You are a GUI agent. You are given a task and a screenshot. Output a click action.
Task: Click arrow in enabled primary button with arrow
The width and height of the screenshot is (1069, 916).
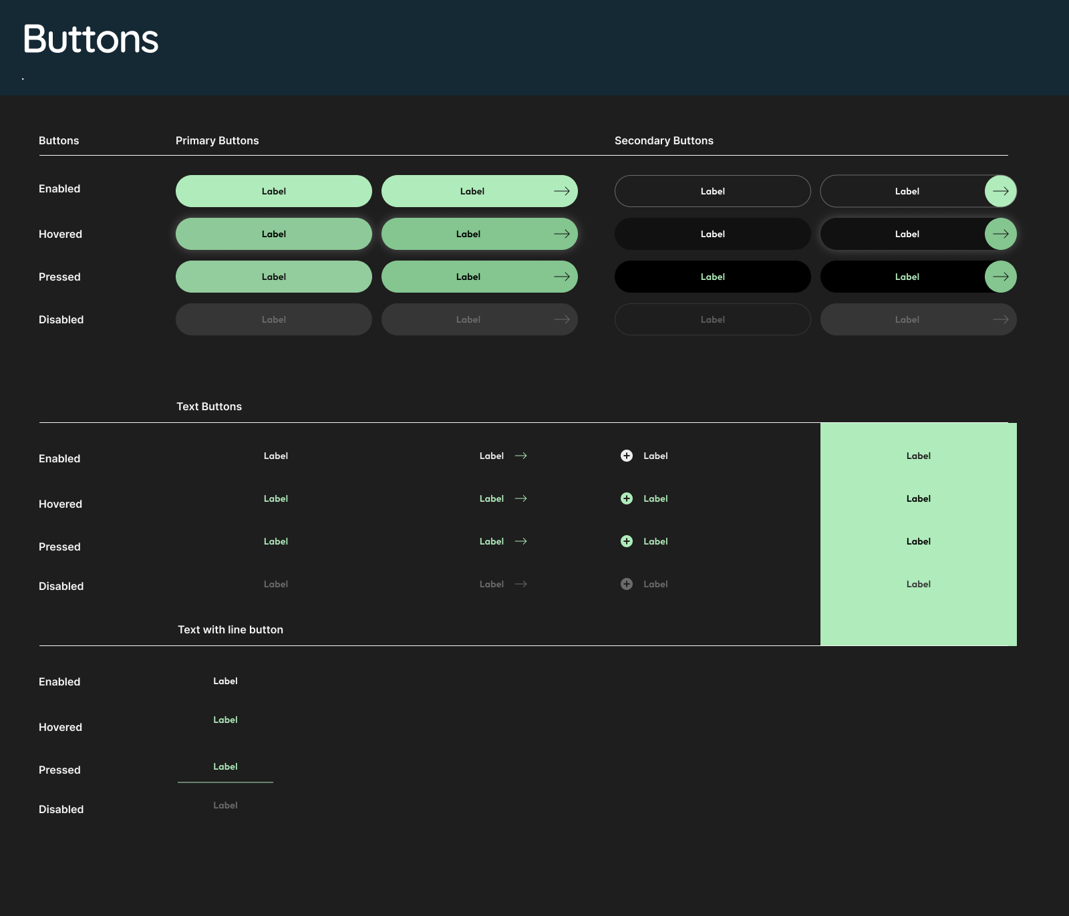coord(562,191)
